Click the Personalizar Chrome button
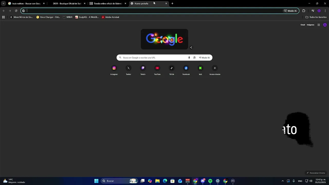Image resolution: width=329 pixels, height=185 pixels. click(316, 173)
